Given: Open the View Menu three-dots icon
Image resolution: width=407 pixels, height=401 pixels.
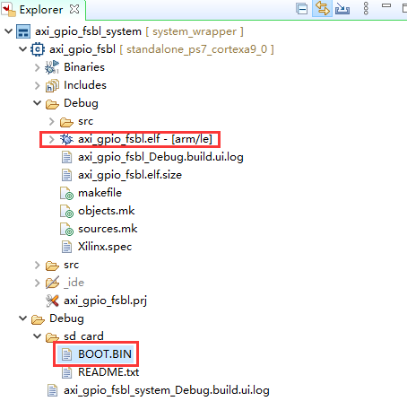Looking at the screenshot, I should coord(366,8).
